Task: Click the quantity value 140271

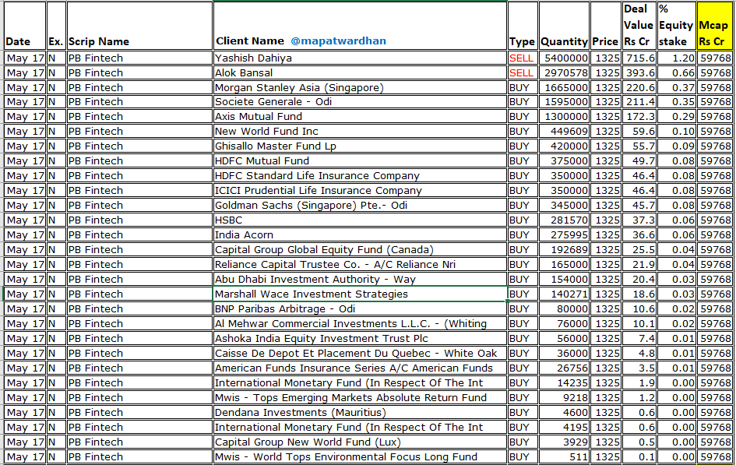Action: [x=569, y=294]
